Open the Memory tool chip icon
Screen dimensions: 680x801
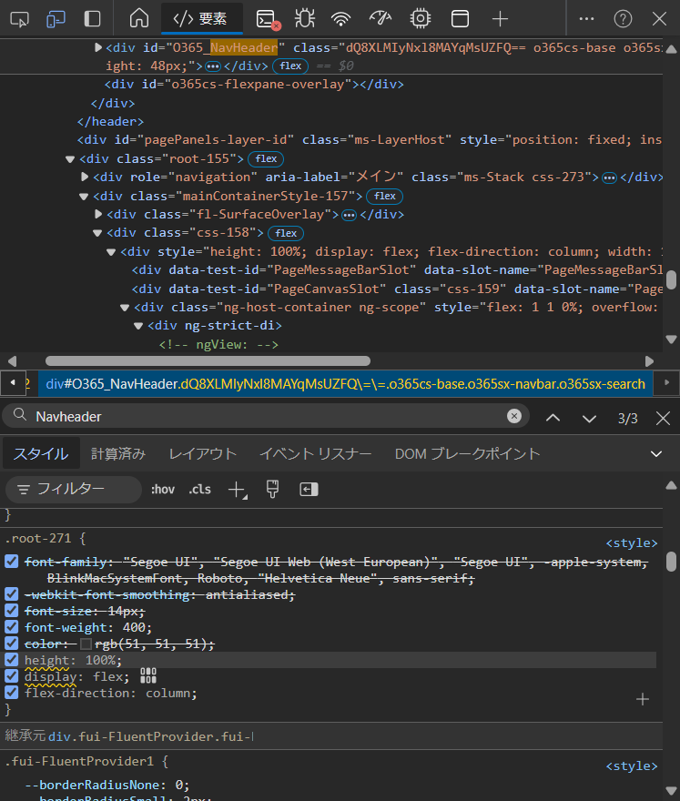[x=420, y=18]
